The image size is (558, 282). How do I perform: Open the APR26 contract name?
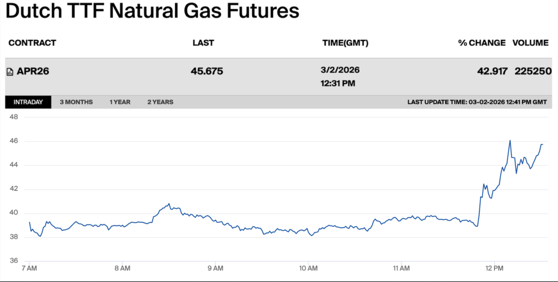[x=33, y=71]
